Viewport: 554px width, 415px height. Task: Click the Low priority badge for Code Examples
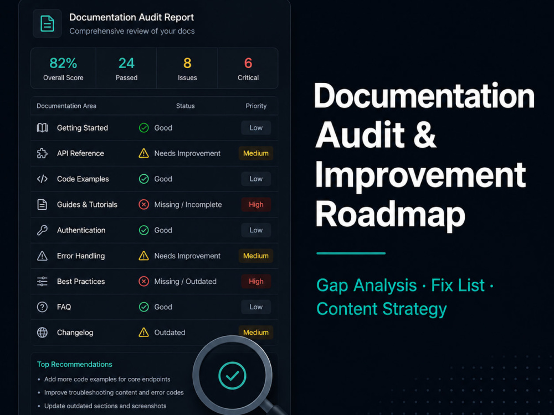[256, 179]
